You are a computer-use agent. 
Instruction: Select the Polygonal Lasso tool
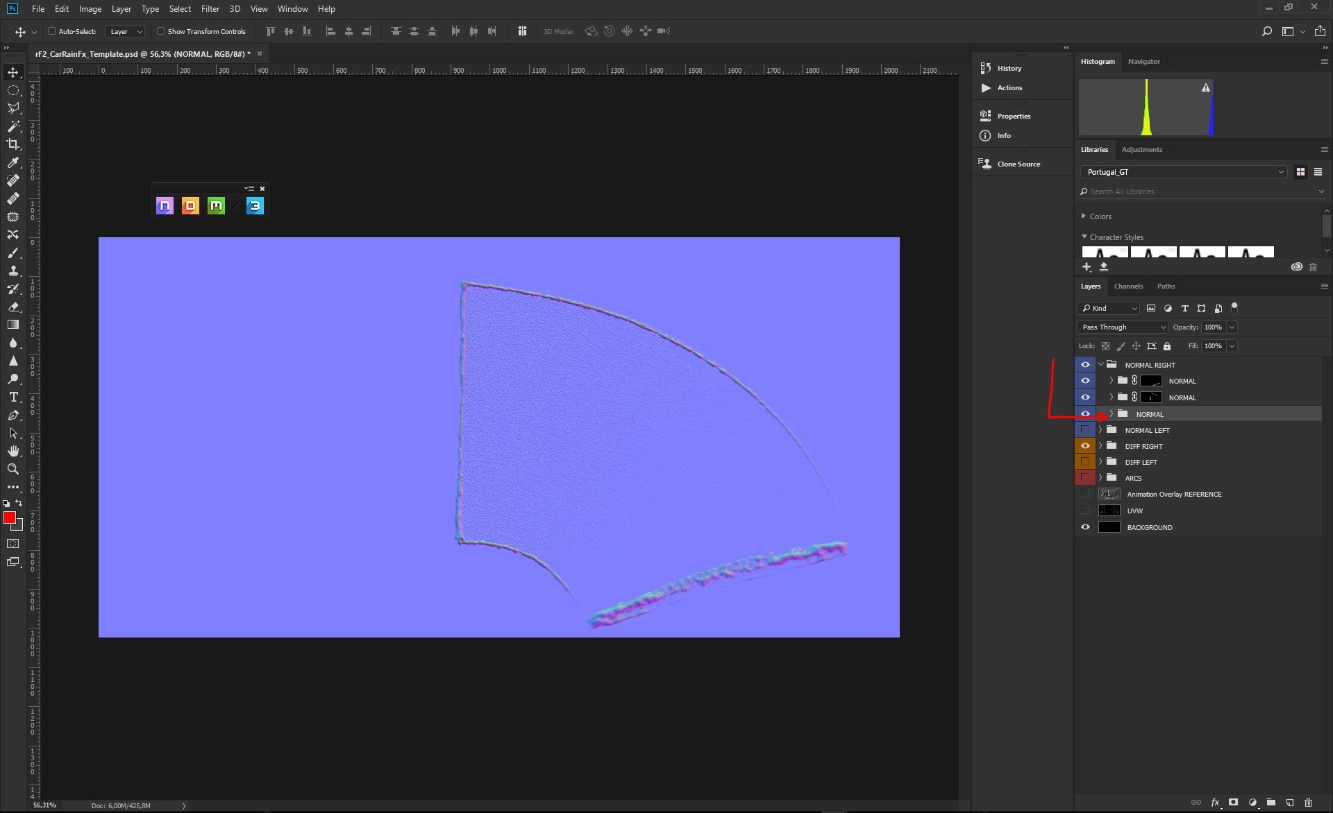[13, 108]
